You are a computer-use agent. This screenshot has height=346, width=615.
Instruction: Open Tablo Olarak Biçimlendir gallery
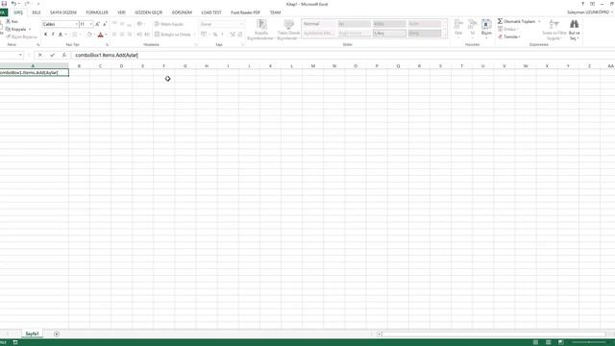pyautogui.click(x=288, y=30)
